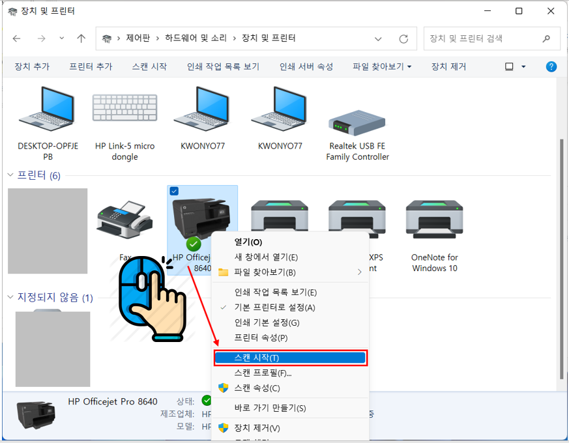Image resolution: width=569 pixels, height=443 pixels.
Task: Select the Fax printer icon
Action: 125,220
